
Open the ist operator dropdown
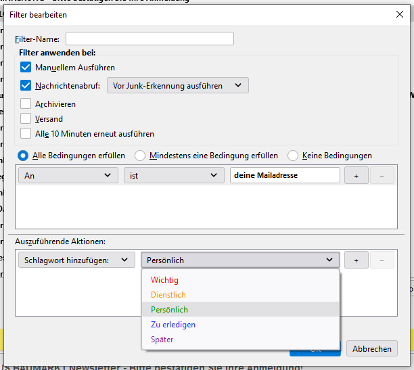coord(174,175)
